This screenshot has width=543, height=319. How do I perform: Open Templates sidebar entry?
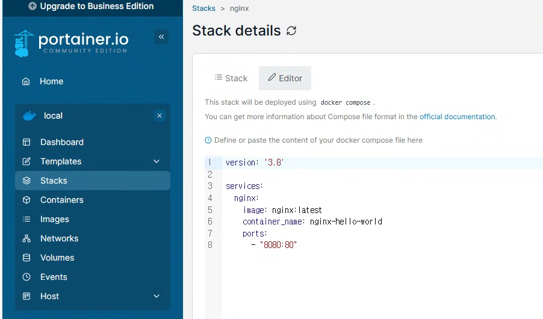point(61,161)
